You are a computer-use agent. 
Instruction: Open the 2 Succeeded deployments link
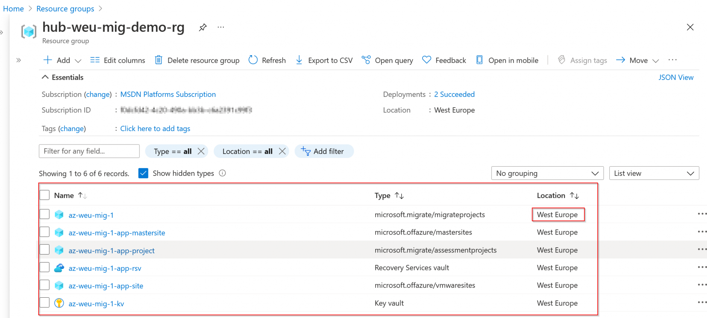pos(454,94)
